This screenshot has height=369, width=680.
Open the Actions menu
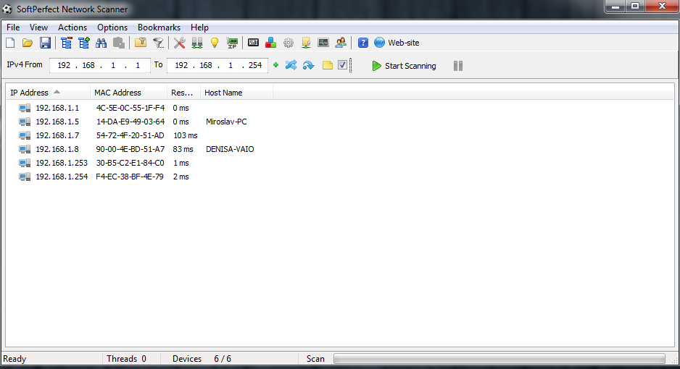pos(72,27)
